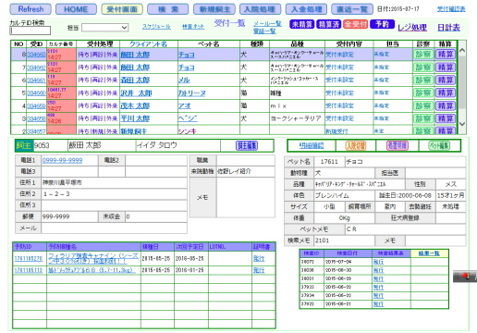Viewport: 477px width, 333px height.
Task: Click the 待ち|再診|外来 cell for 茂木 太郎
Action: pyautogui.click(x=98, y=105)
